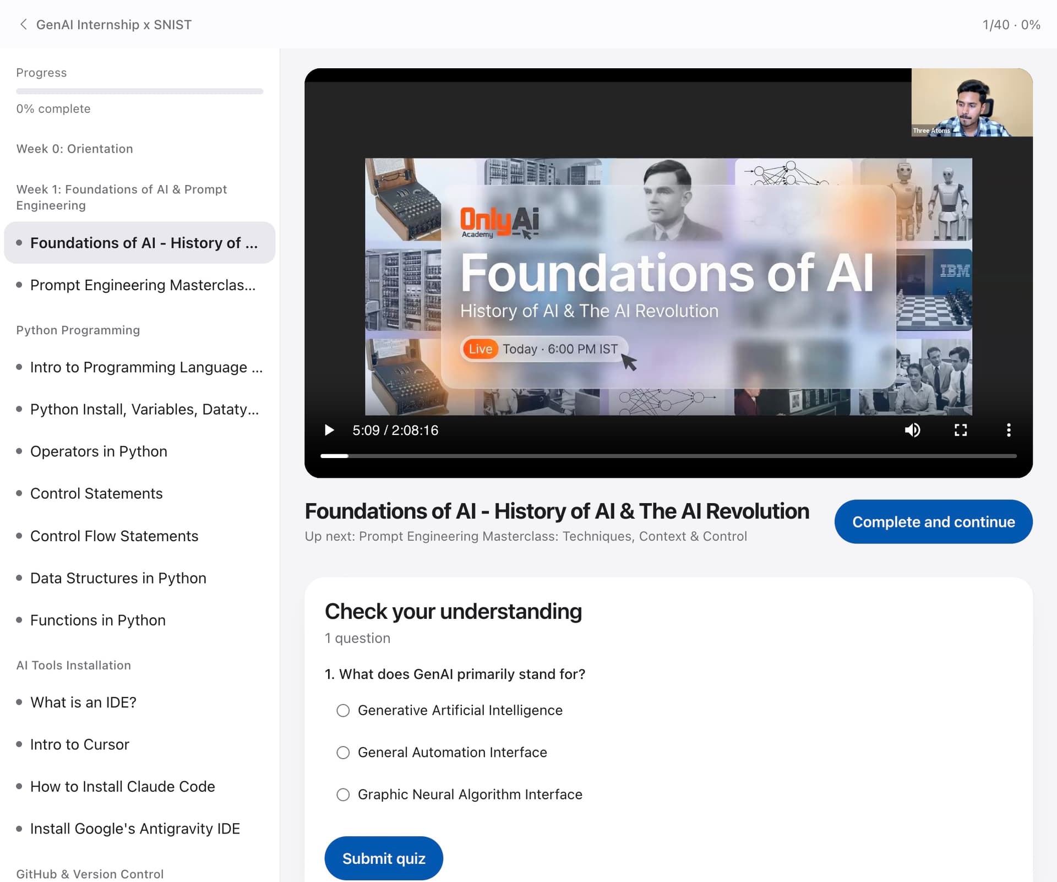This screenshot has height=882, width=1057.
Task: Open Operators in Python lesson
Action: [139, 451]
